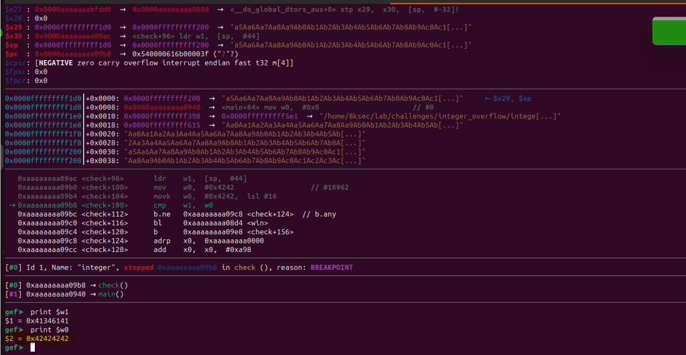Click the check+96 ldr instruction line
The height and width of the screenshot is (355, 686).
tap(132, 179)
